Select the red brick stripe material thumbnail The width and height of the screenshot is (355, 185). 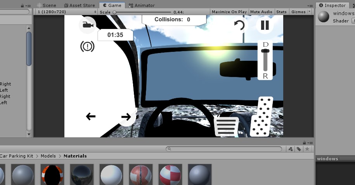point(140,175)
